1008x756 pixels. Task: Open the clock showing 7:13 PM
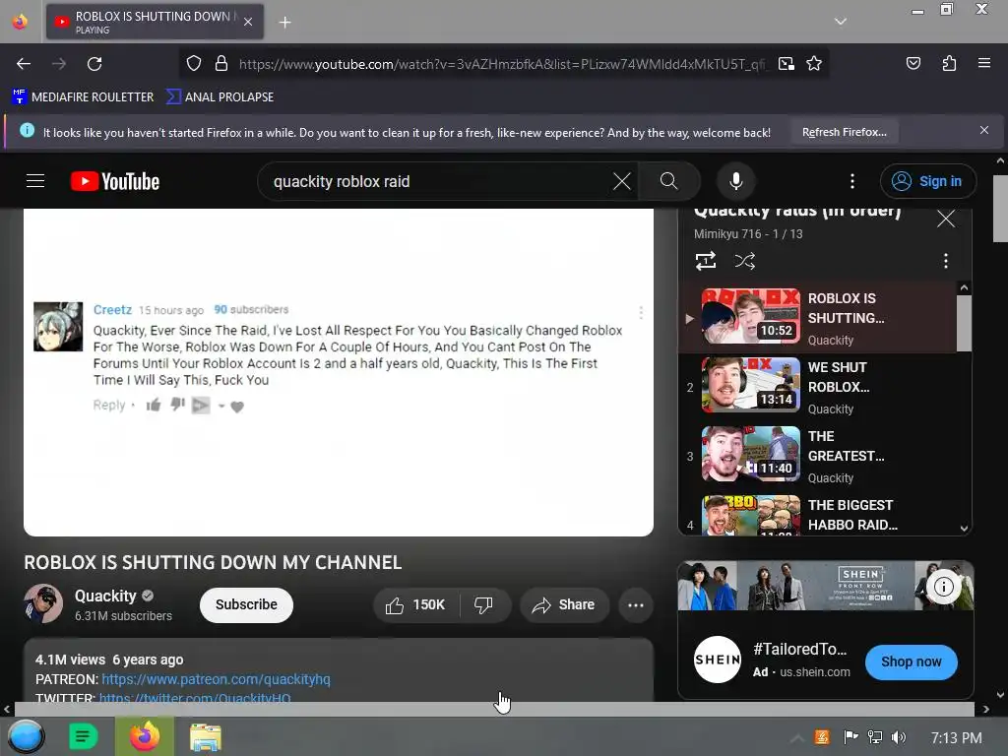[956, 738]
